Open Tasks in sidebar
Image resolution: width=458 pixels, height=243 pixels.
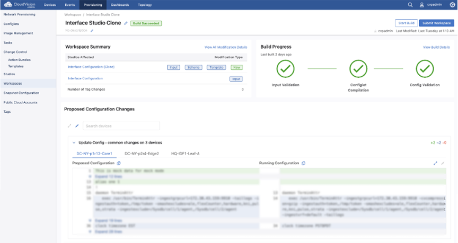[8, 42]
